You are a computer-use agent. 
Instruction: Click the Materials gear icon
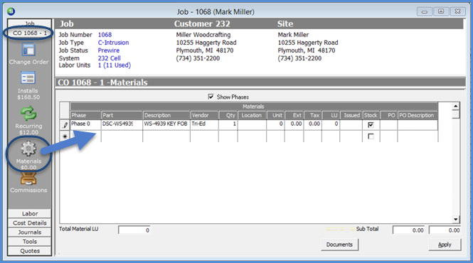28,149
